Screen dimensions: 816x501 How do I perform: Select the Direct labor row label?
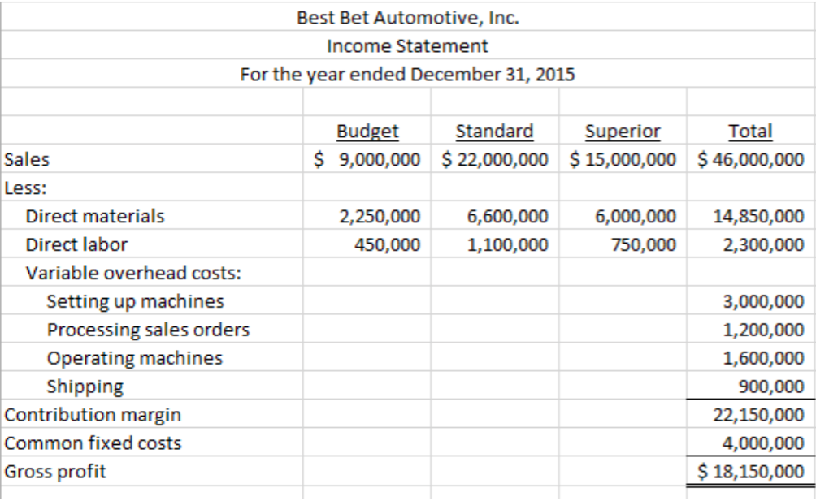(76, 244)
